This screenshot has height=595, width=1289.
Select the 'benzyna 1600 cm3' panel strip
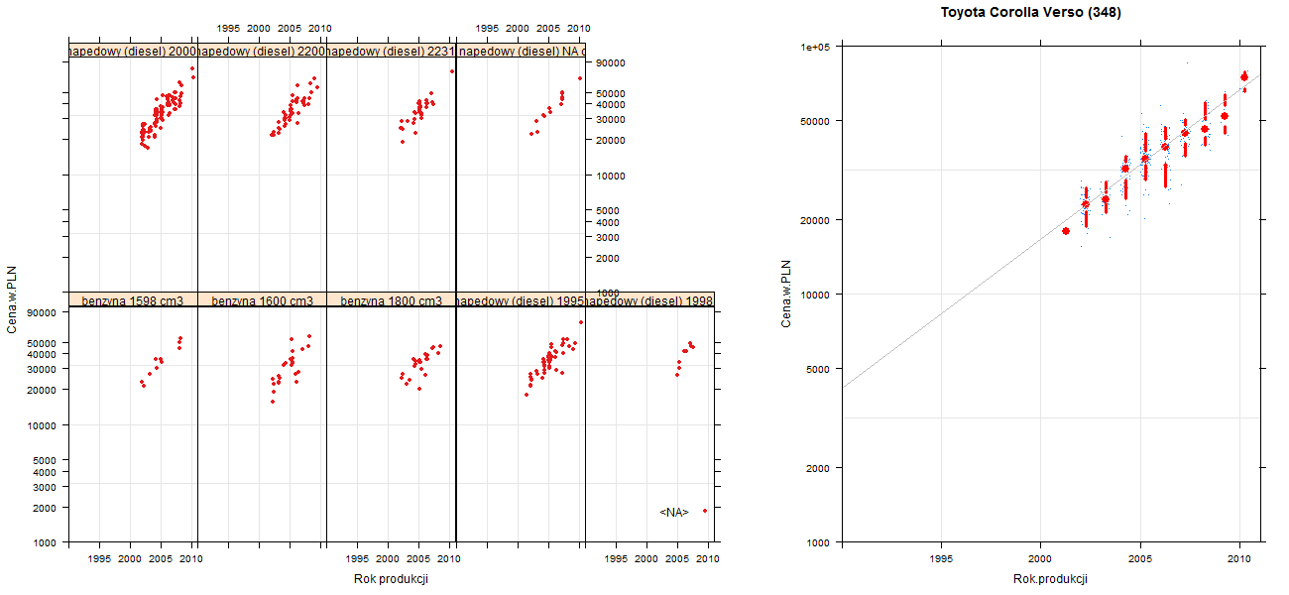[x=262, y=299]
